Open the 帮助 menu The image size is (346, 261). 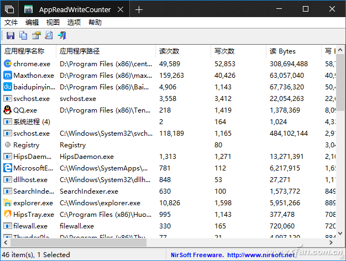pos(95,23)
